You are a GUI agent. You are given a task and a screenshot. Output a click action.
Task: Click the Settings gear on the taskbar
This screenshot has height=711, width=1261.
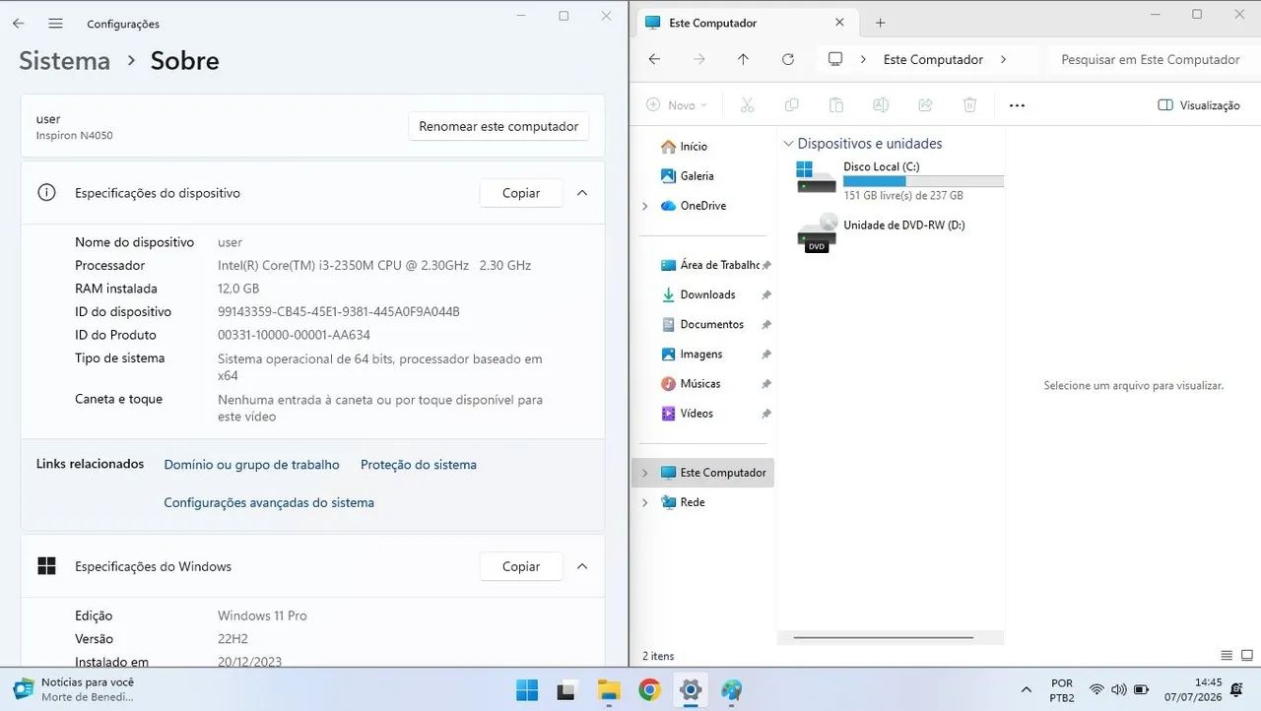(x=690, y=689)
